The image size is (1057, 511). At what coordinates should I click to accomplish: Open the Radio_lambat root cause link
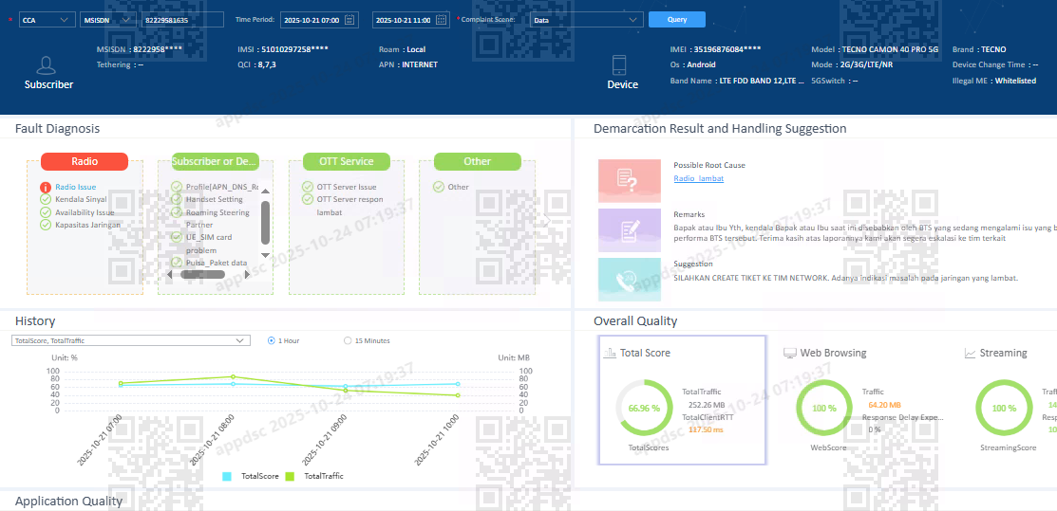[x=698, y=178]
